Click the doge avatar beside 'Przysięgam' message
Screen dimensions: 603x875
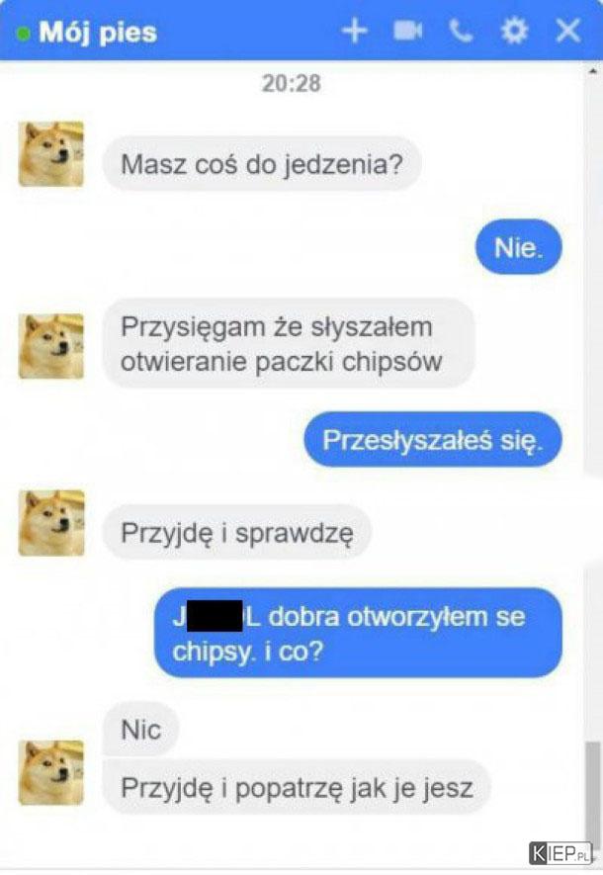(x=51, y=346)
